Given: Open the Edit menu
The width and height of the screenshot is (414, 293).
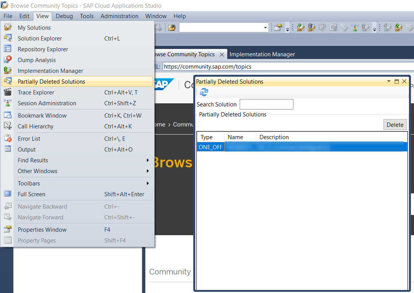Looking at the screenshot, I should coord(24,16).
